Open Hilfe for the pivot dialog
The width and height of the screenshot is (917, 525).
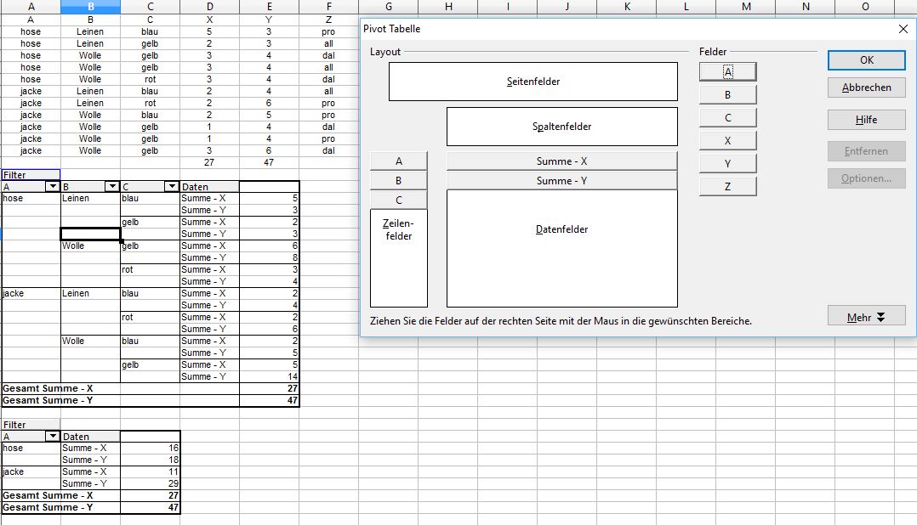pos(866,120)
